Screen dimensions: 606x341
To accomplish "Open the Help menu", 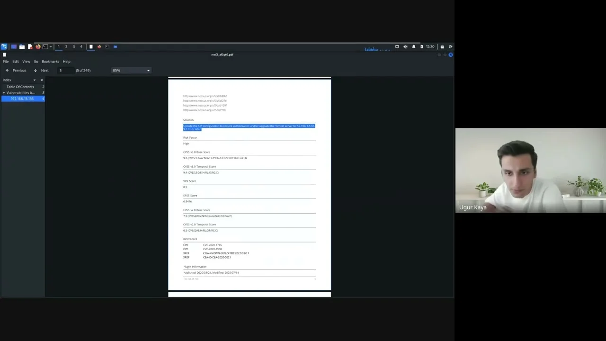I will pos(67,62).
